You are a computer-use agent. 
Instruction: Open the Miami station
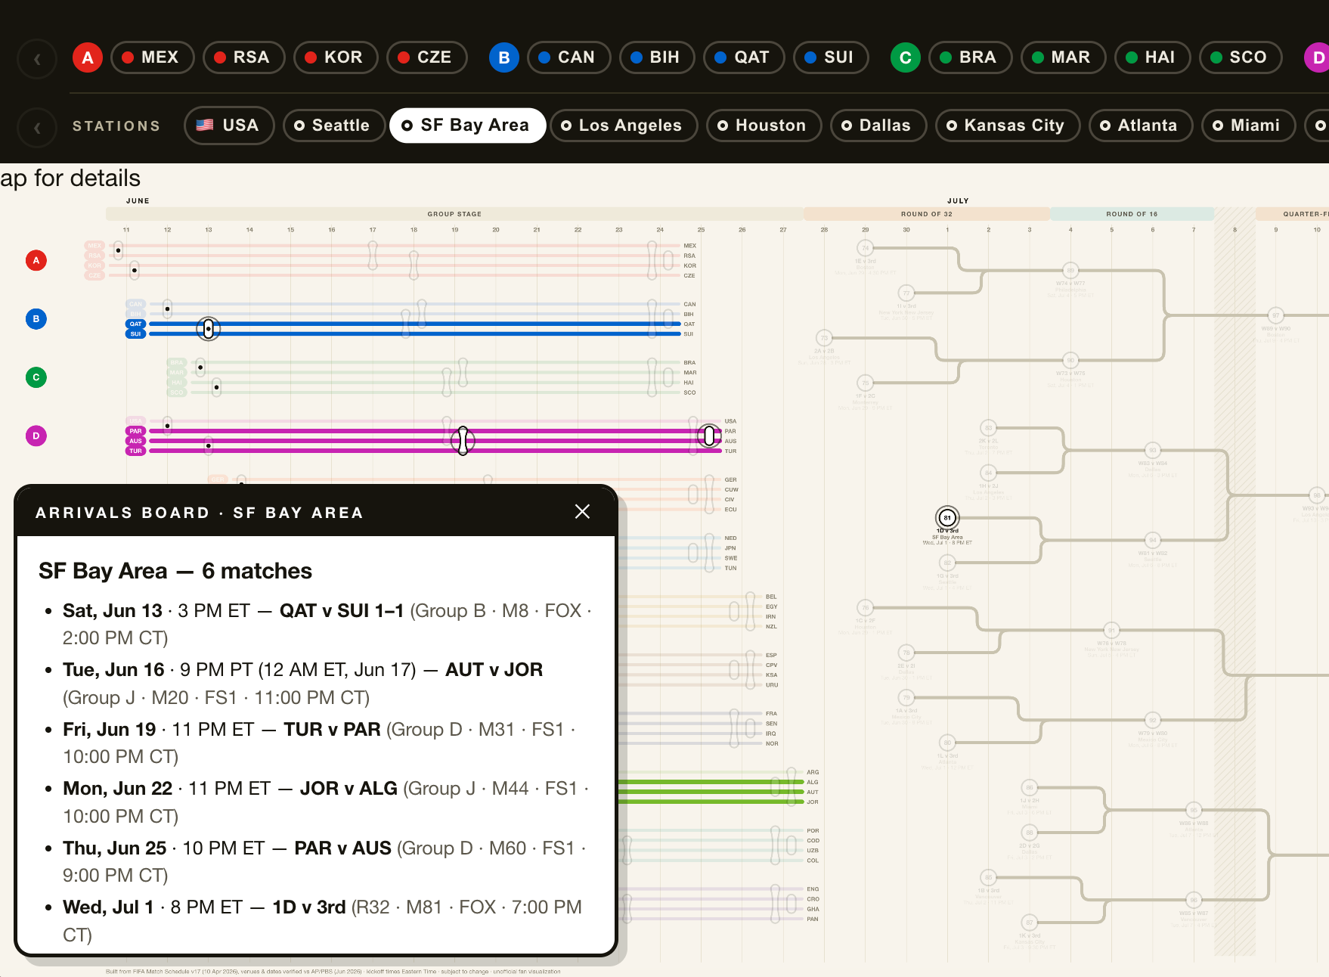(x=1249, y=126)
